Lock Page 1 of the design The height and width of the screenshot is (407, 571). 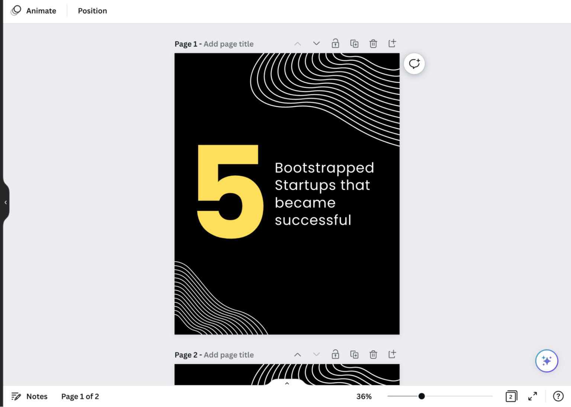[x=335, y=43]
